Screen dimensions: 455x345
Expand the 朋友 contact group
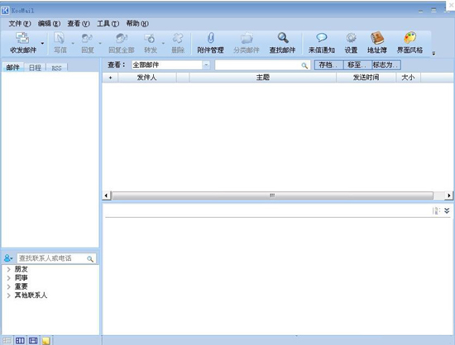[x=9, y=269]
